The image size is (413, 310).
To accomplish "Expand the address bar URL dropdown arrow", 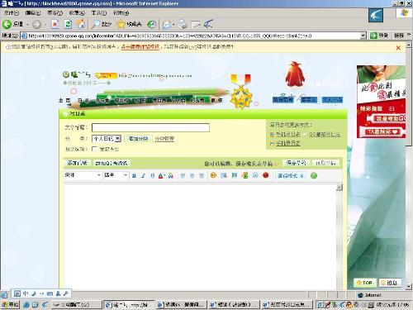I will (363, 36).
